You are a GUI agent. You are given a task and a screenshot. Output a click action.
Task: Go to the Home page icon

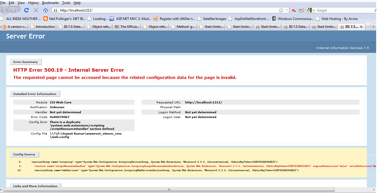tap(46, 10)
